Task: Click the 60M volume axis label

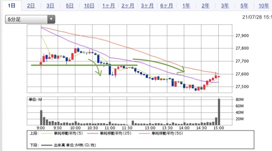Action: point(240,106)
